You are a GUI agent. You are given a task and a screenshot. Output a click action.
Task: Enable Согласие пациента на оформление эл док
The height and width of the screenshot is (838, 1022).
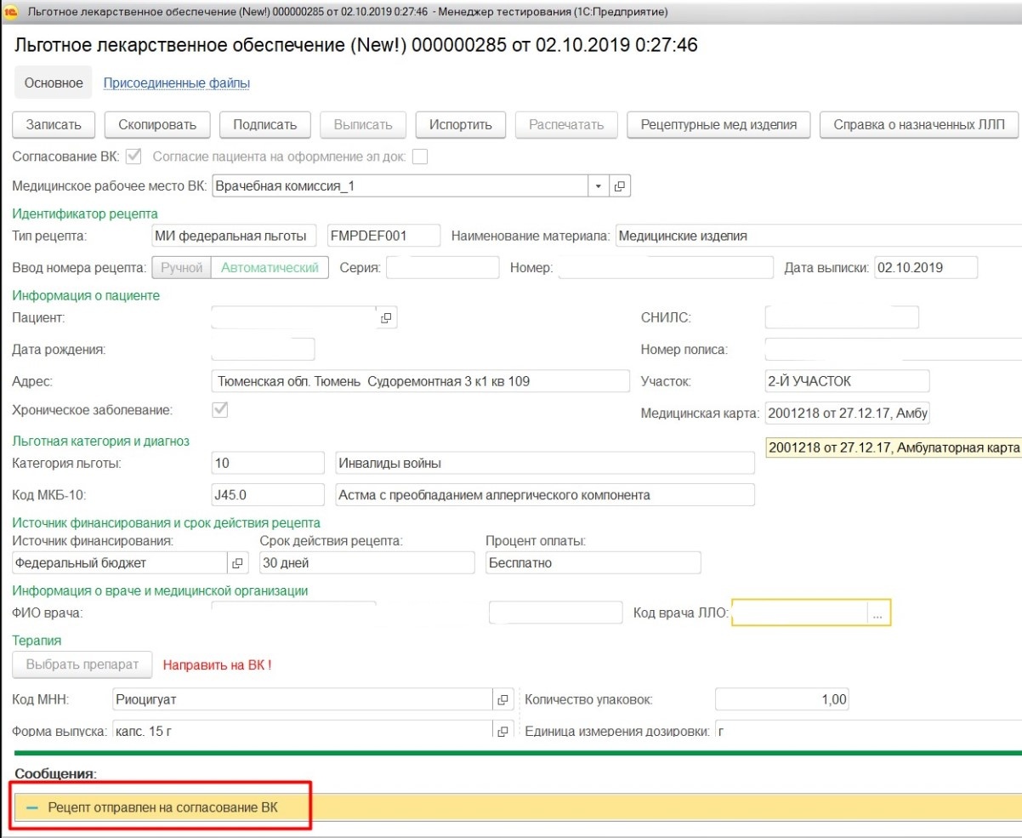[419, 157]
